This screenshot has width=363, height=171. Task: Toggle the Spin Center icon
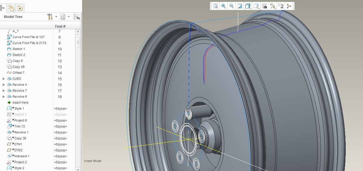[x=289, y=6]
